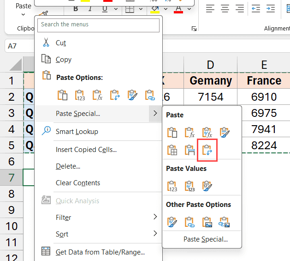Choose Values & Number Formatting paste icon
This screenshot has width=290, height=261.
pos(189,186)
